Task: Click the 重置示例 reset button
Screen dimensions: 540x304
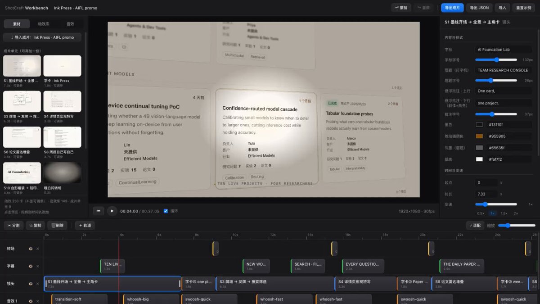Action: tap(523, 8)
